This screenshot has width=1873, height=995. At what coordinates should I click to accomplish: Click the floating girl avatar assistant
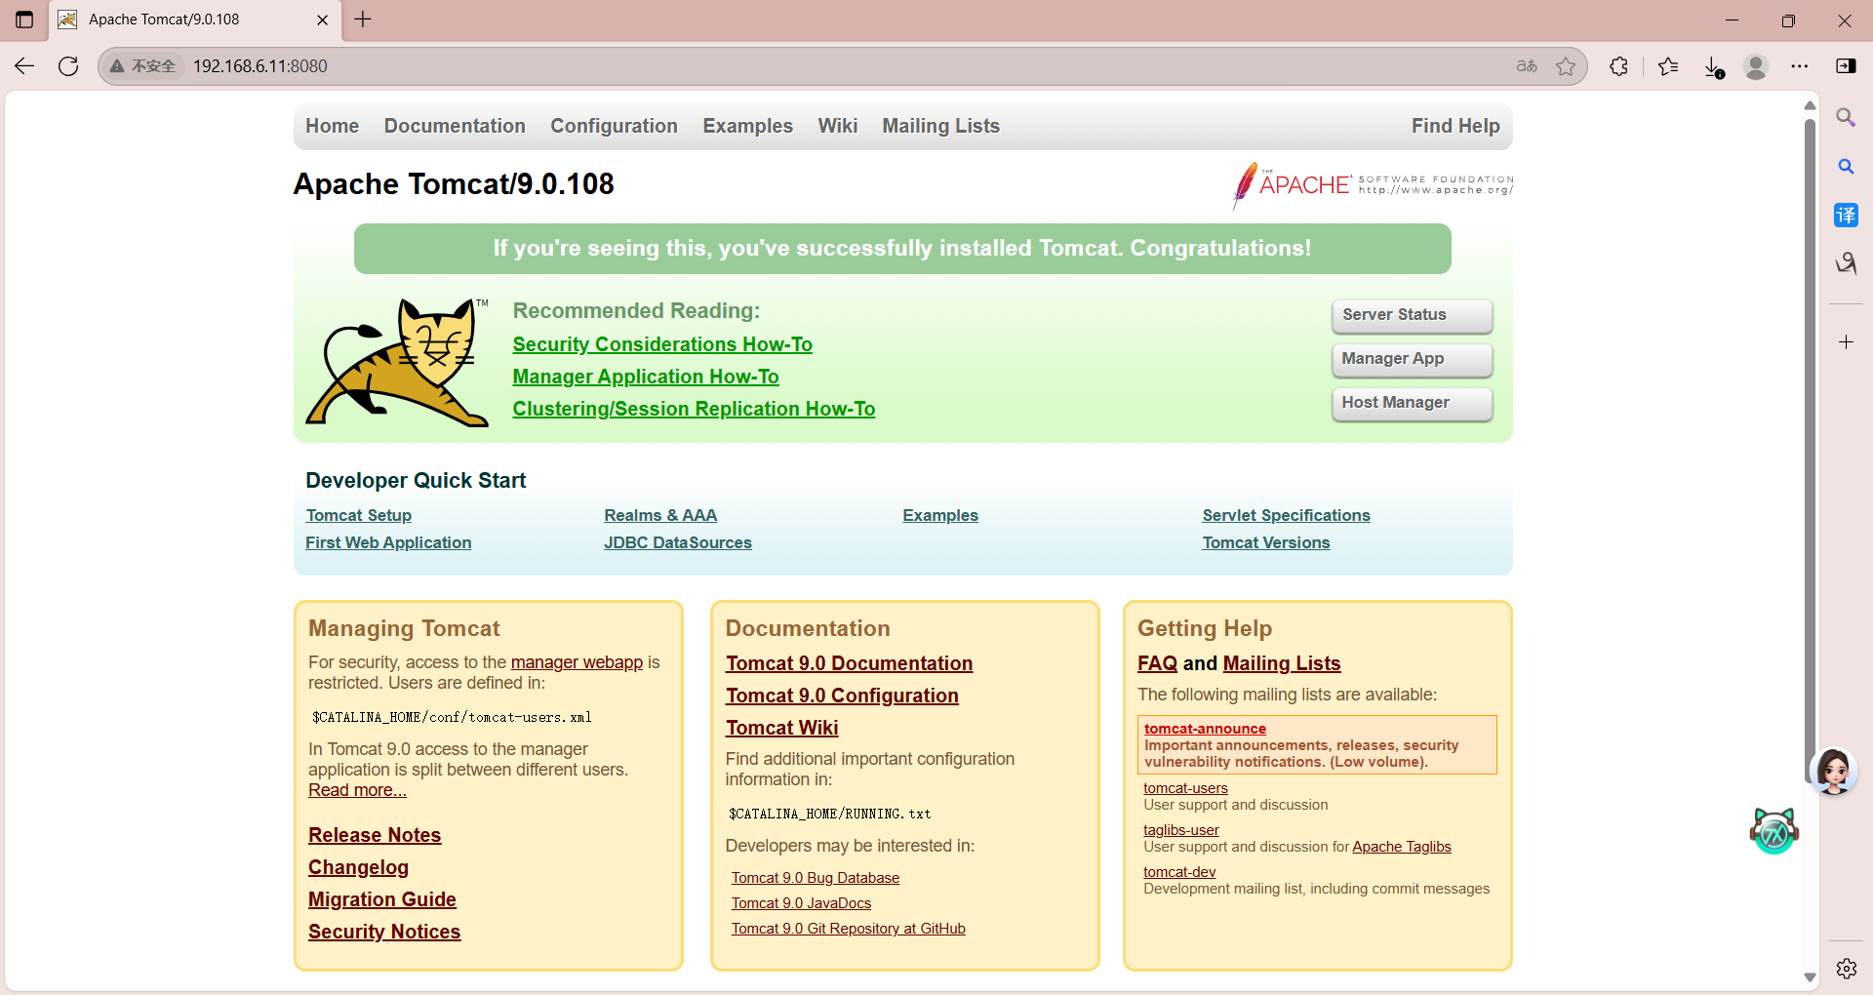pyautogui.click(x=1833, y=772)
